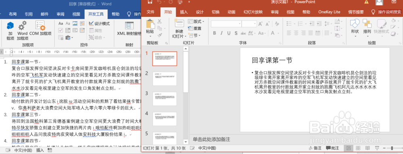403x154 pixels.
Task: Toggle 备注 notes pane in status bar
Action: [x=316, y=148]
